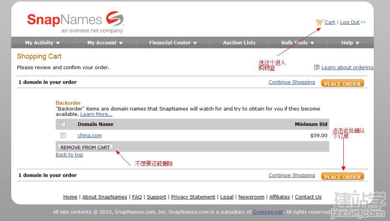This screenshot has width=390, height=221.
Task: Tick the checkbox next to china.com
Action: click(x=63, y=135)
